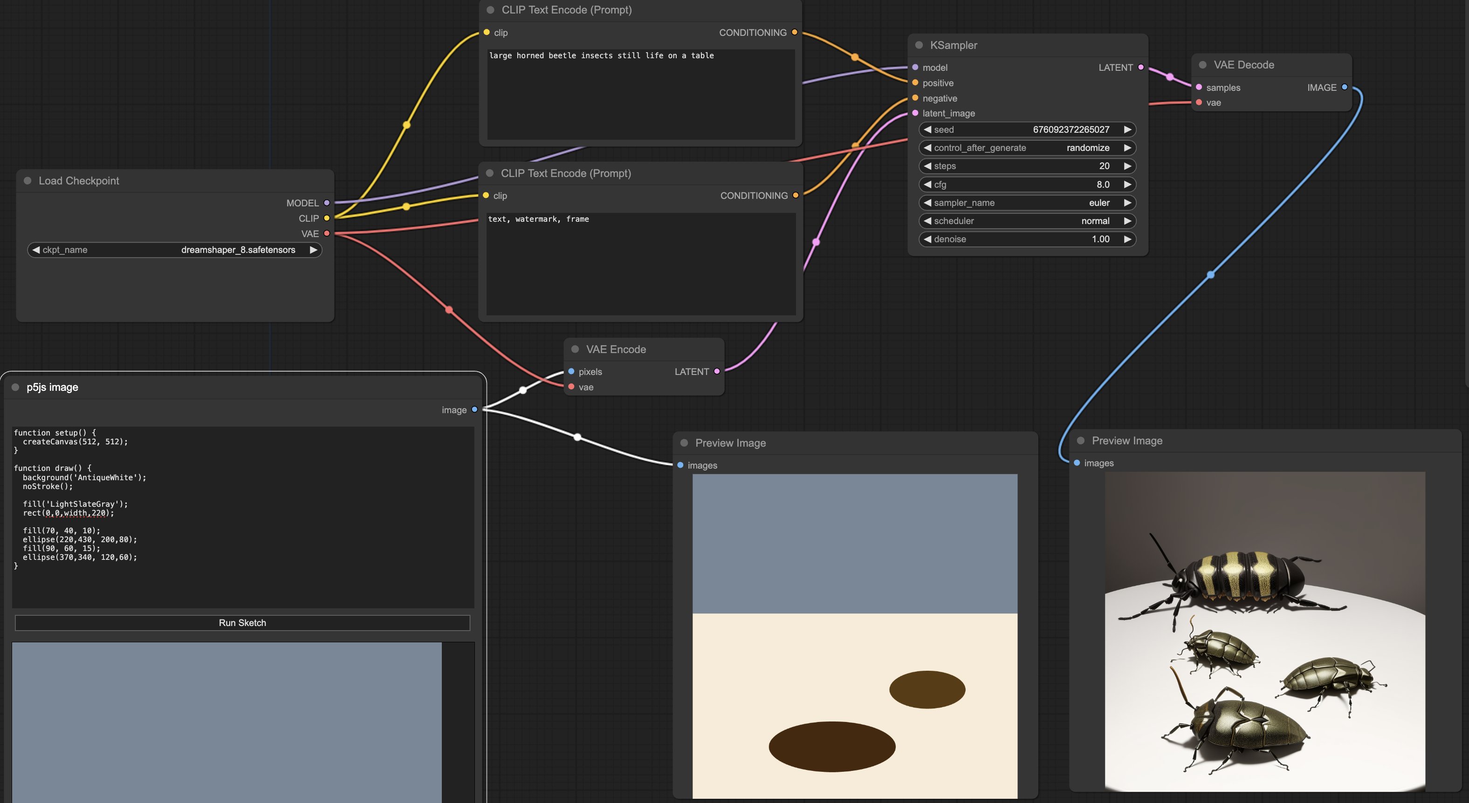The height and width of the screenshot is (803, 1469).
Task: Open the sampler_name combo showing euler
Action: tap(1027, 203)
